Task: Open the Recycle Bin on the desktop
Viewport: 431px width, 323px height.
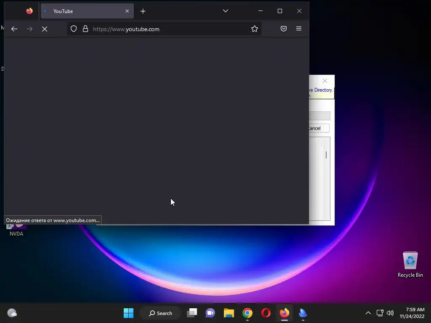Action: pos(410,264)
